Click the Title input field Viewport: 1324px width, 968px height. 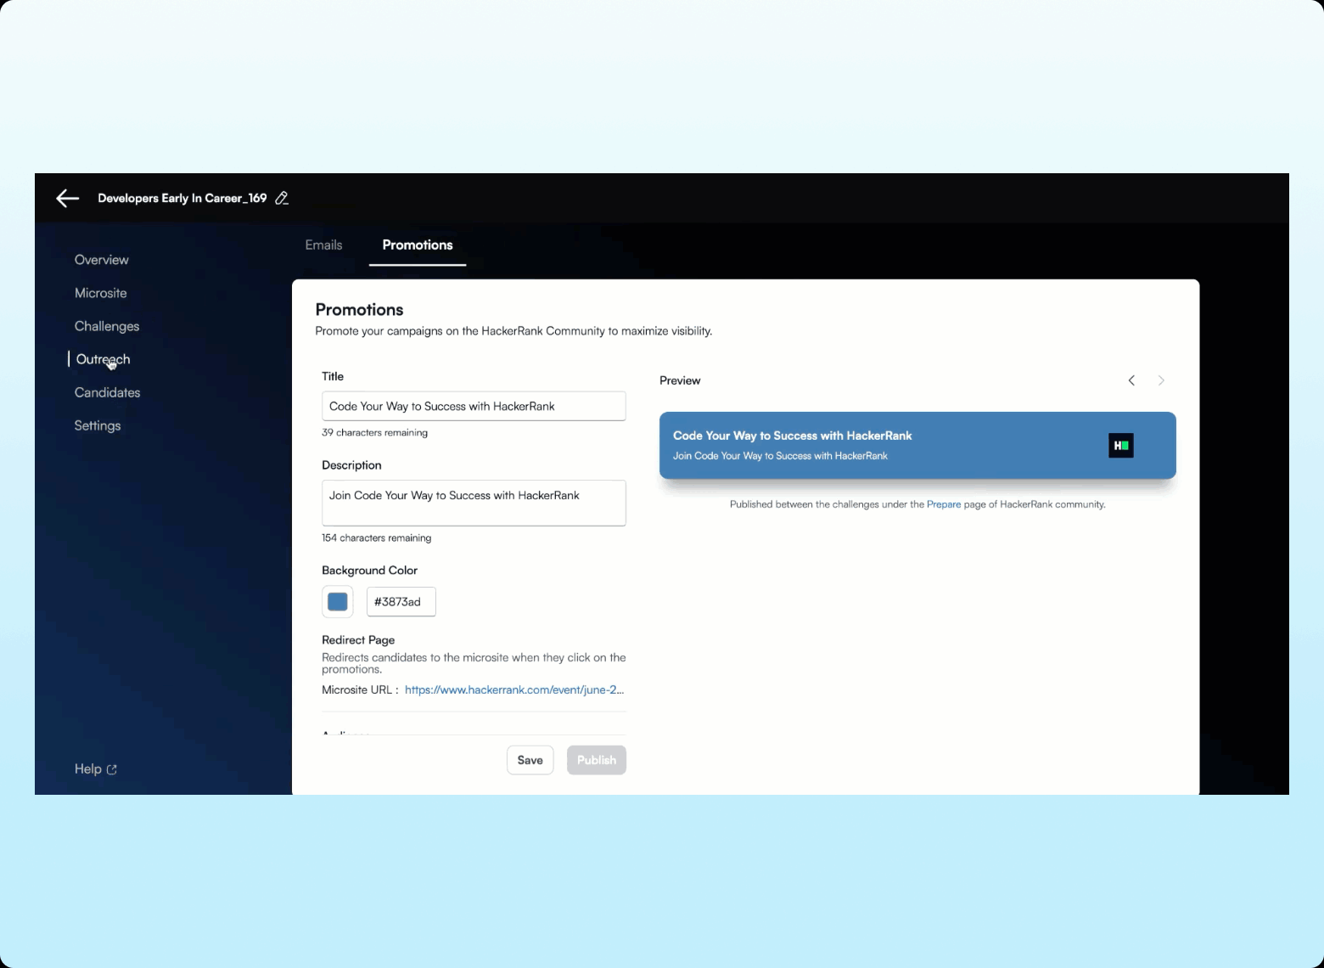point(474,406)
